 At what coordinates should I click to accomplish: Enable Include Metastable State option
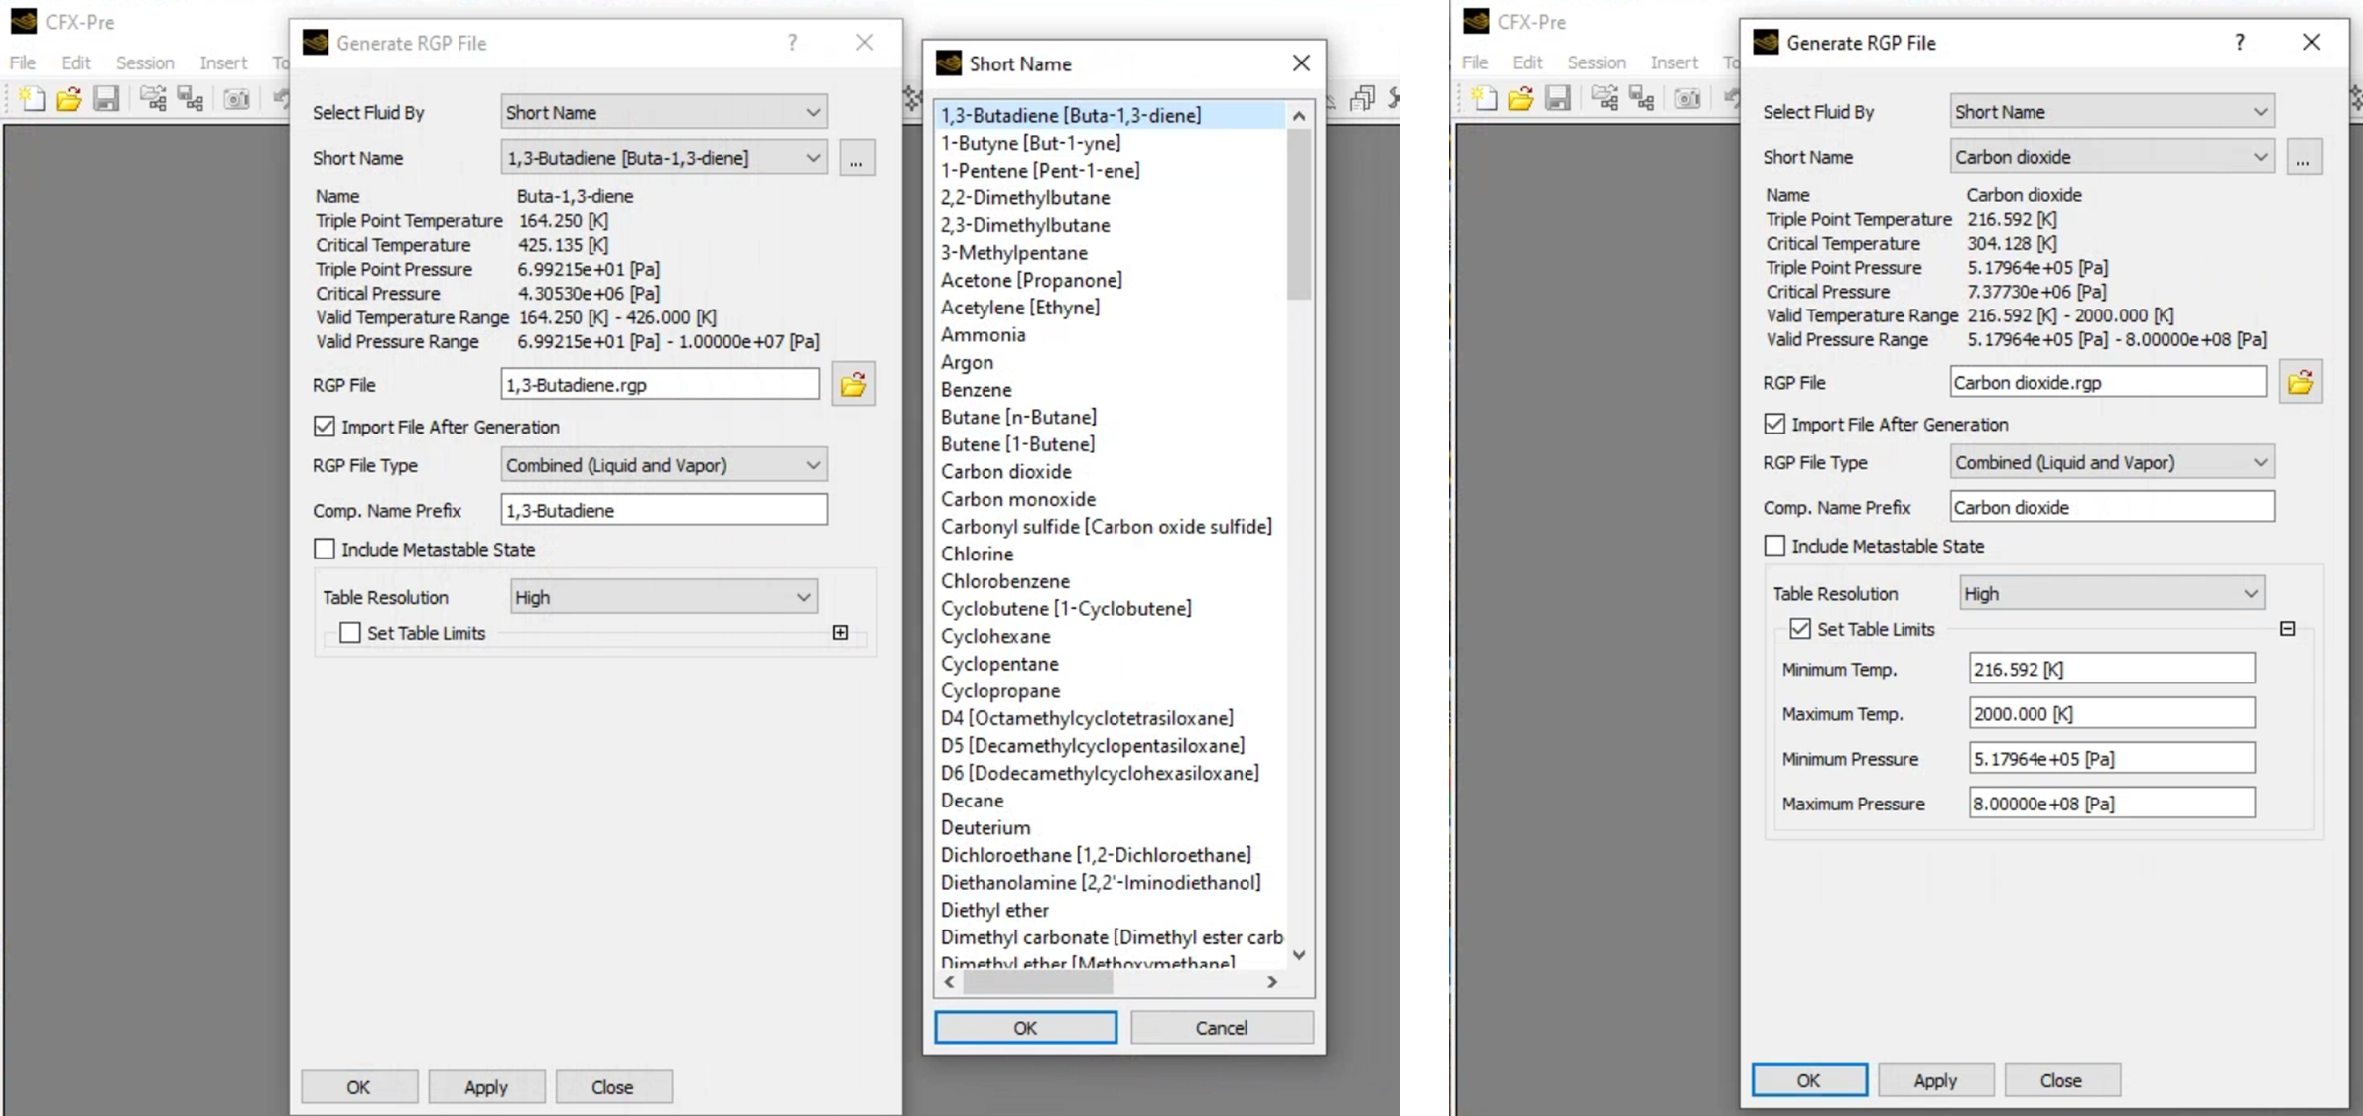(325, 548)
